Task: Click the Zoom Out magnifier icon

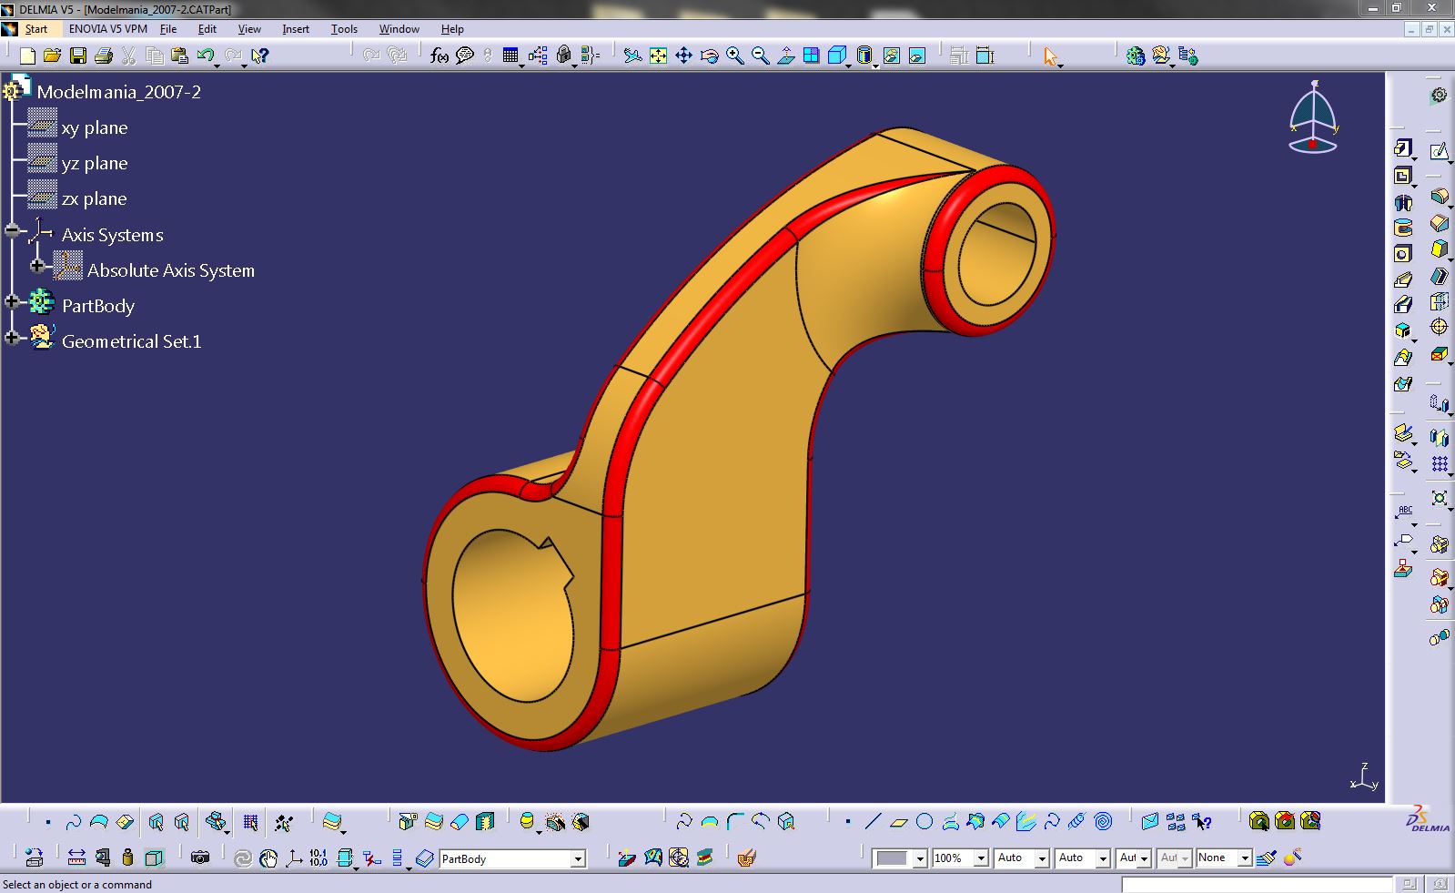Action: click(x=760, y=56)
